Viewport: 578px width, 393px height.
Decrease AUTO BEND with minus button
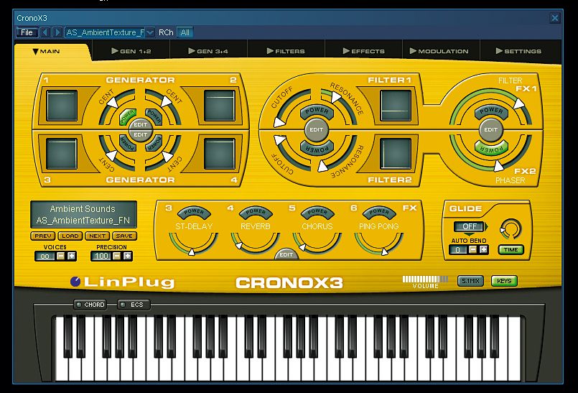pyautogui.click(x=473, y=250)
